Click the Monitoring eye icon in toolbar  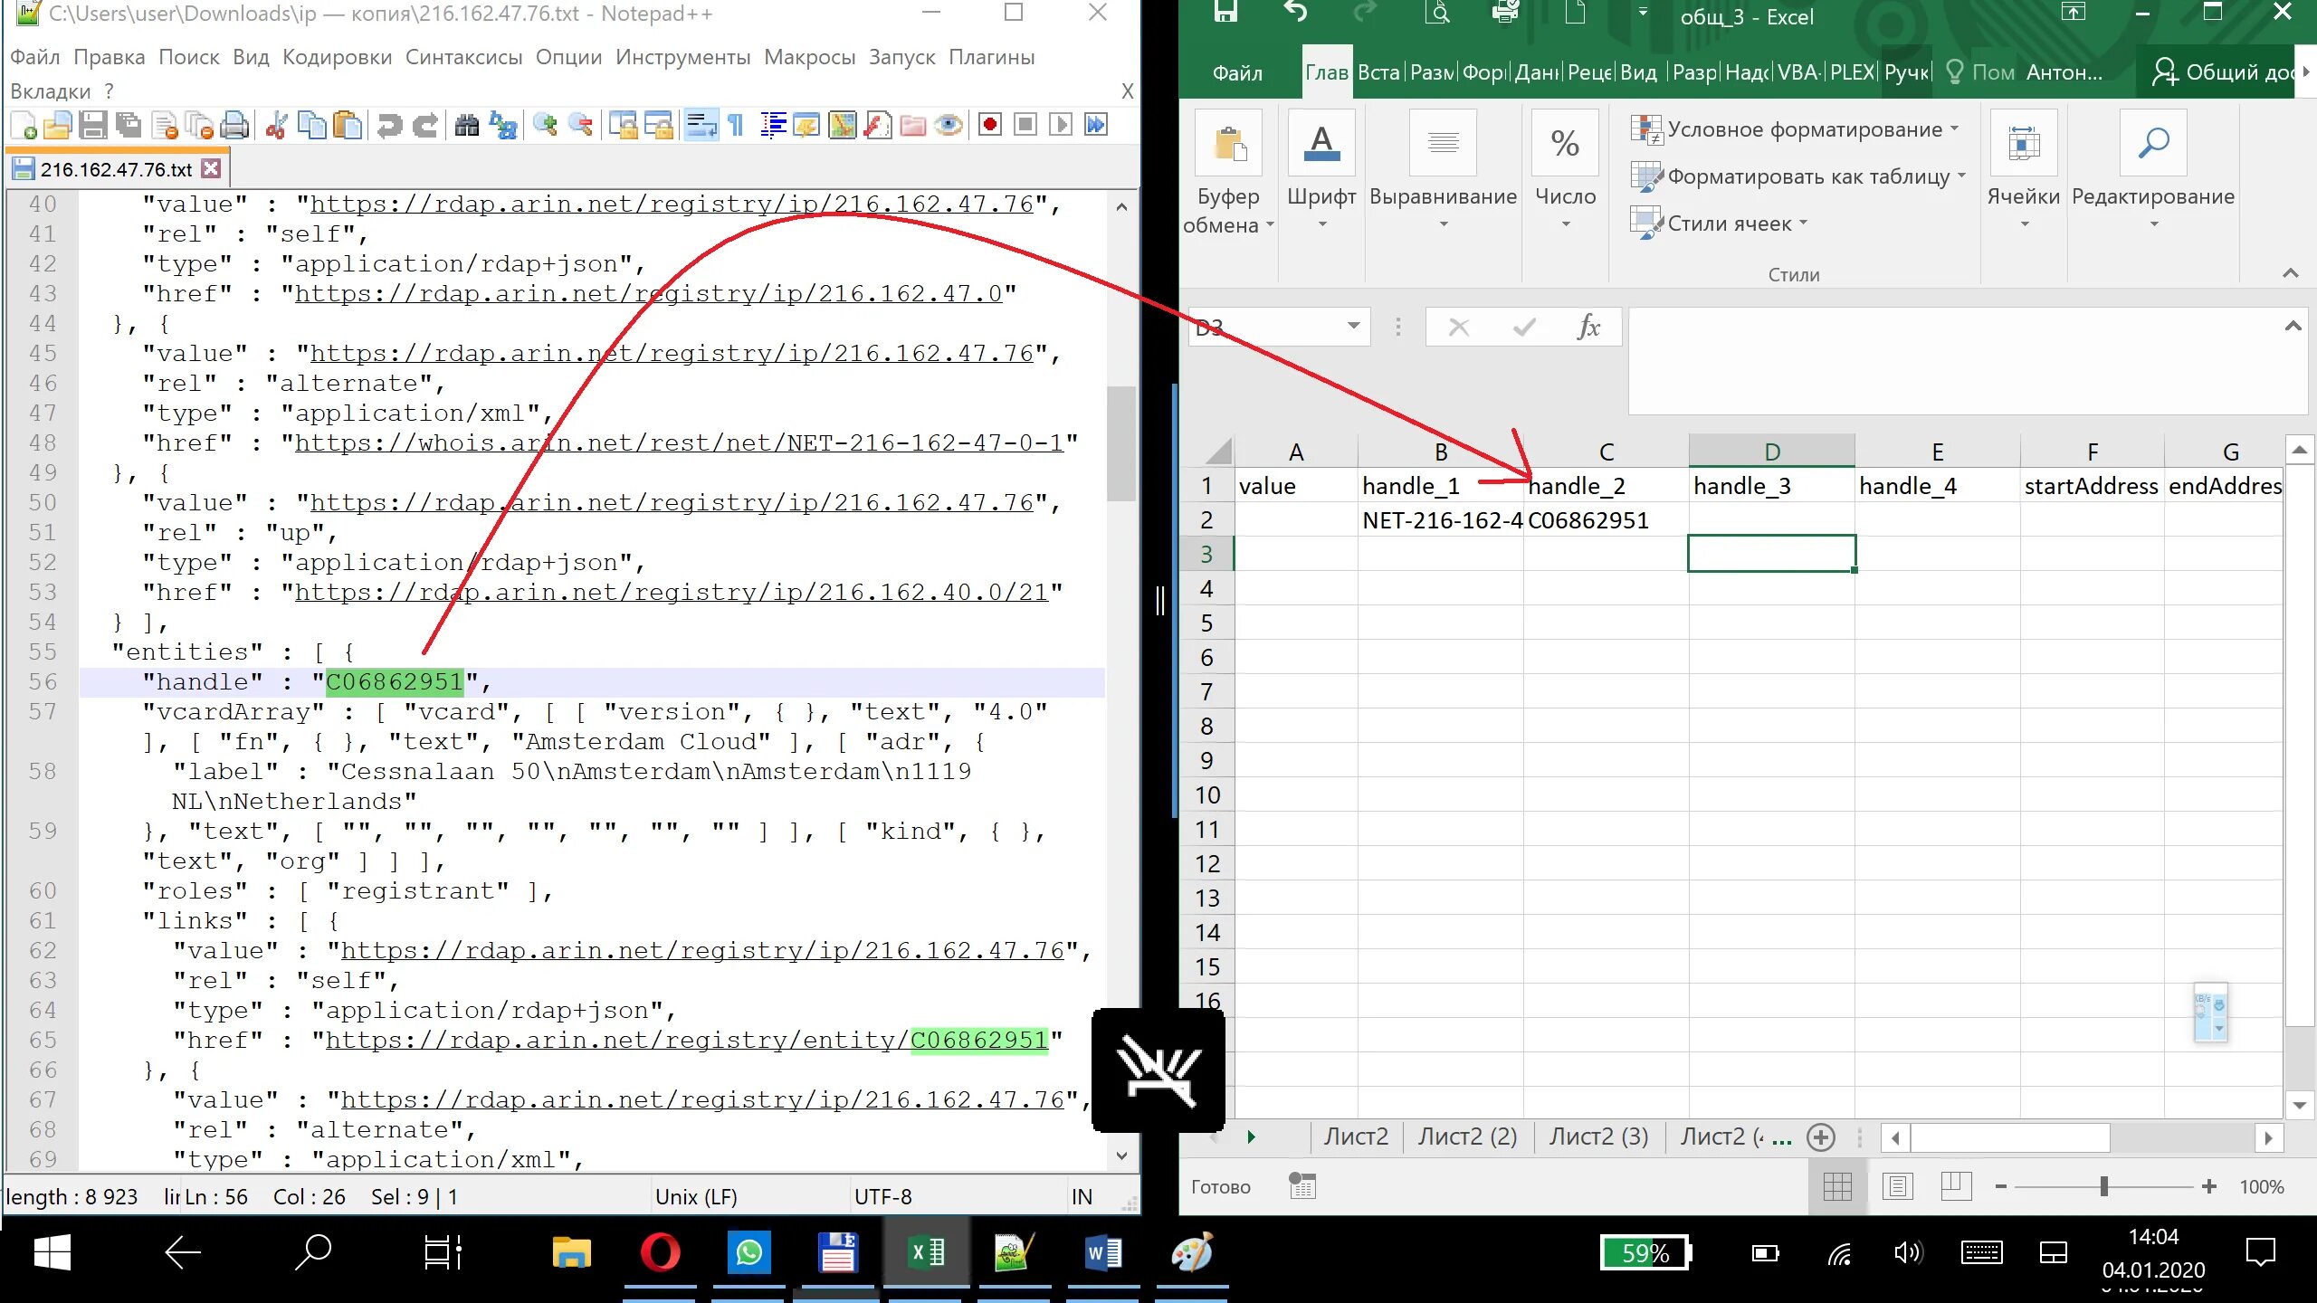948,125
